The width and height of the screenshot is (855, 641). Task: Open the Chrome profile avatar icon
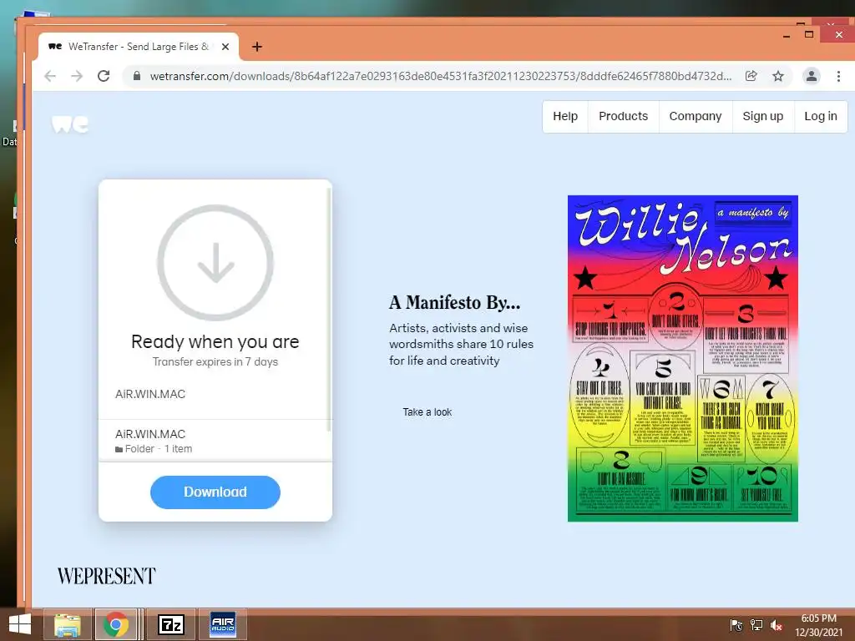(x=812, y=76)
